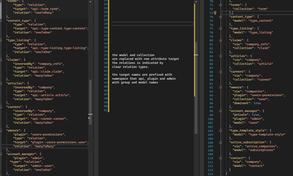Click line number 113 in right pane
This screenshot has height=176, width=293.
210,170
